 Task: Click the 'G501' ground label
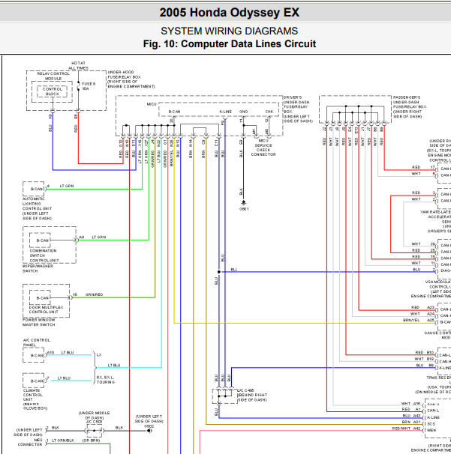244,209
